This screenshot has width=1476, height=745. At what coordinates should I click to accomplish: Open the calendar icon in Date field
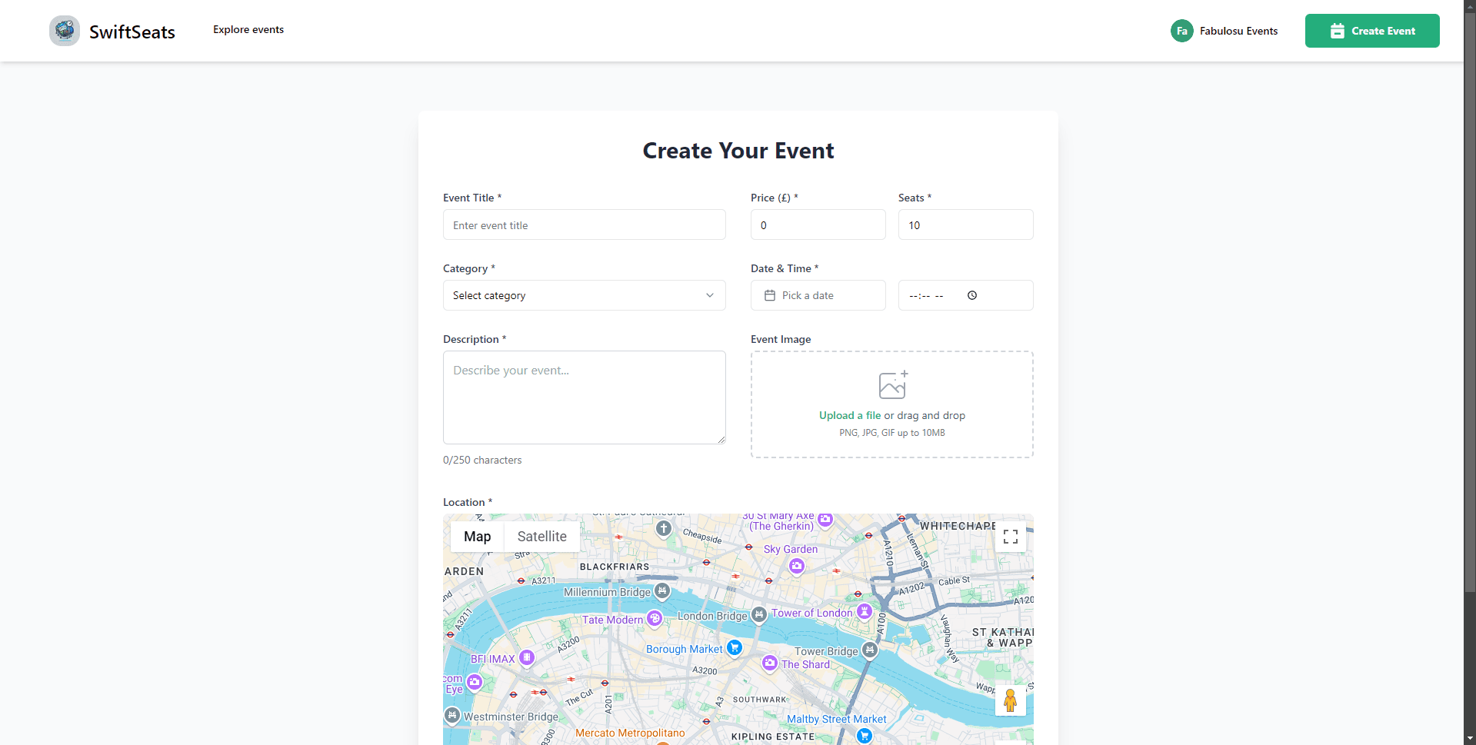[770, 295]
